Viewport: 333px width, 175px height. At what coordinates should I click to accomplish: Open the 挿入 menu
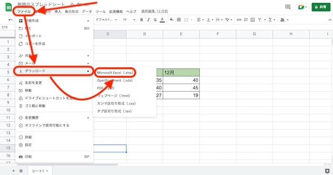(x=58, y=11)
